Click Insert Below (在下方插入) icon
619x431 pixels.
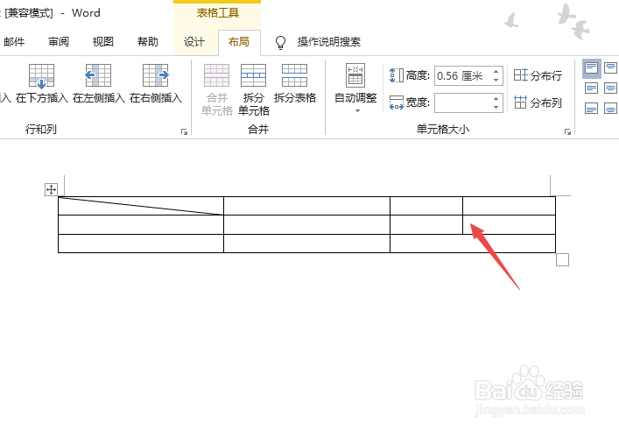coord(41,75)
